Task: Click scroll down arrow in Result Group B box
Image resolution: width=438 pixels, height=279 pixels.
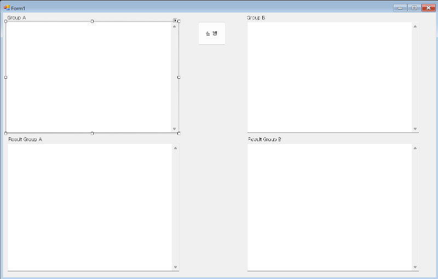Action: 415,267
